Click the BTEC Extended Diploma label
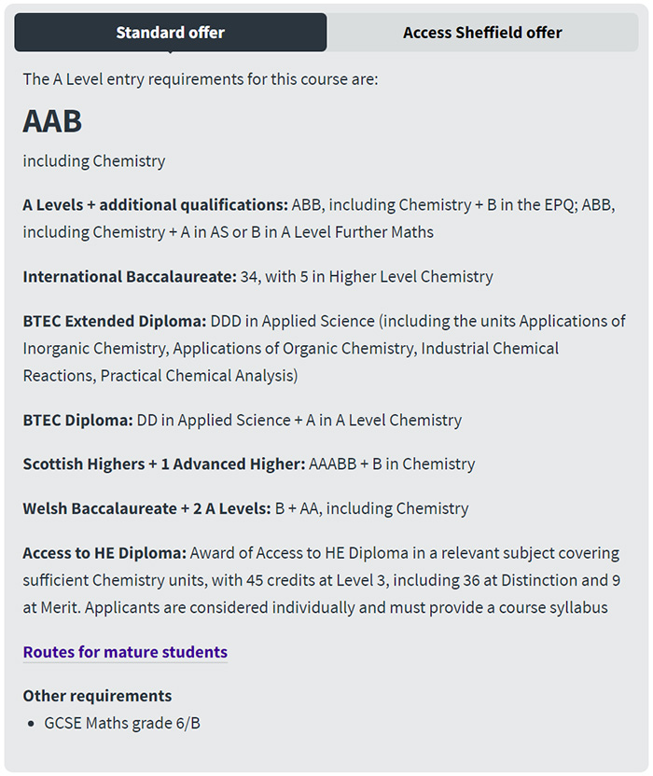This screenshot has height=776, width=653. pyautogui.click(x=115, y=322)
